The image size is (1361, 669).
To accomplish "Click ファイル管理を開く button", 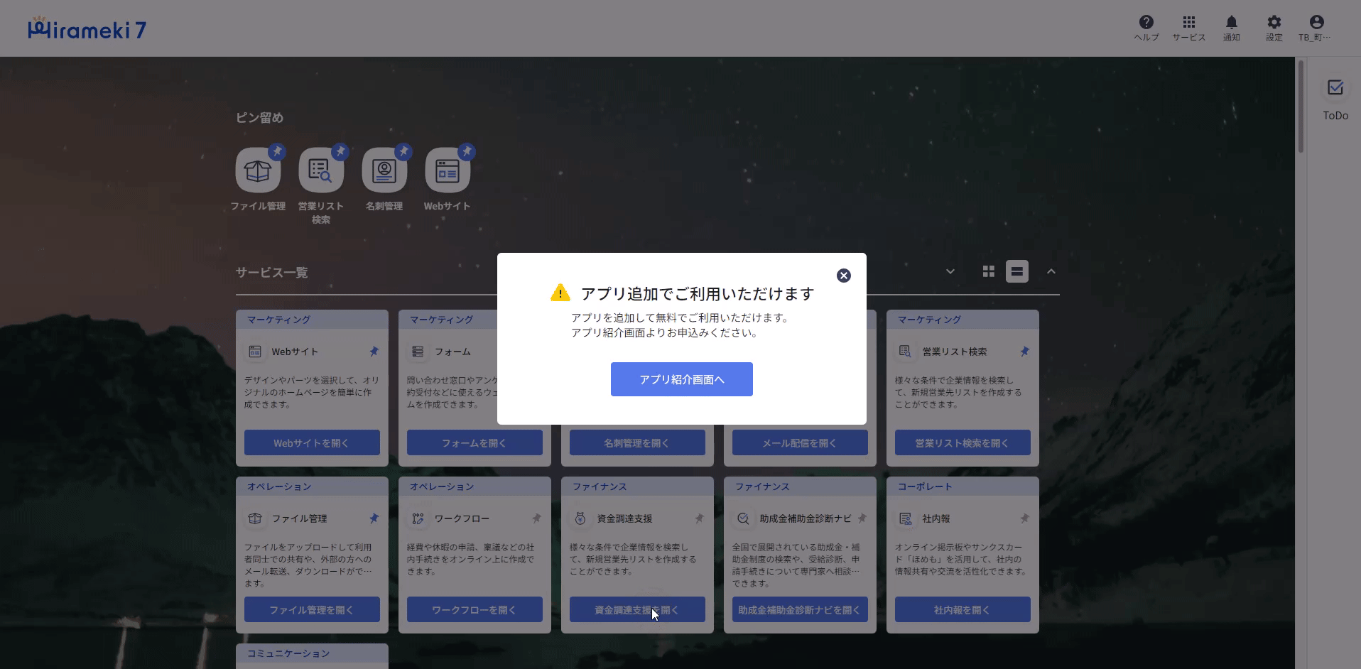I will 312,609.
